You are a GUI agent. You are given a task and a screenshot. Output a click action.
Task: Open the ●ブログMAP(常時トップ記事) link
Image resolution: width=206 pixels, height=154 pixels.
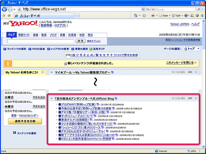[x=77, y=105]
